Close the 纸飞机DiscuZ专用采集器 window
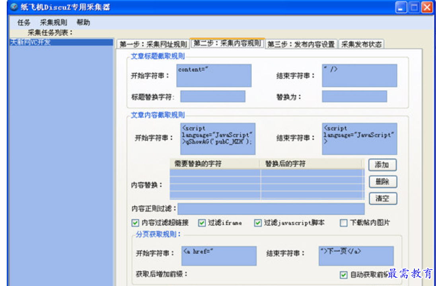Screen dimensions: 436x286 coord(427,7)
